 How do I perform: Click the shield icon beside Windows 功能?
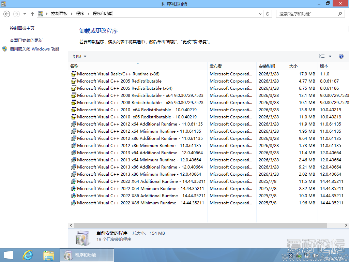click(x=5, y=49)
